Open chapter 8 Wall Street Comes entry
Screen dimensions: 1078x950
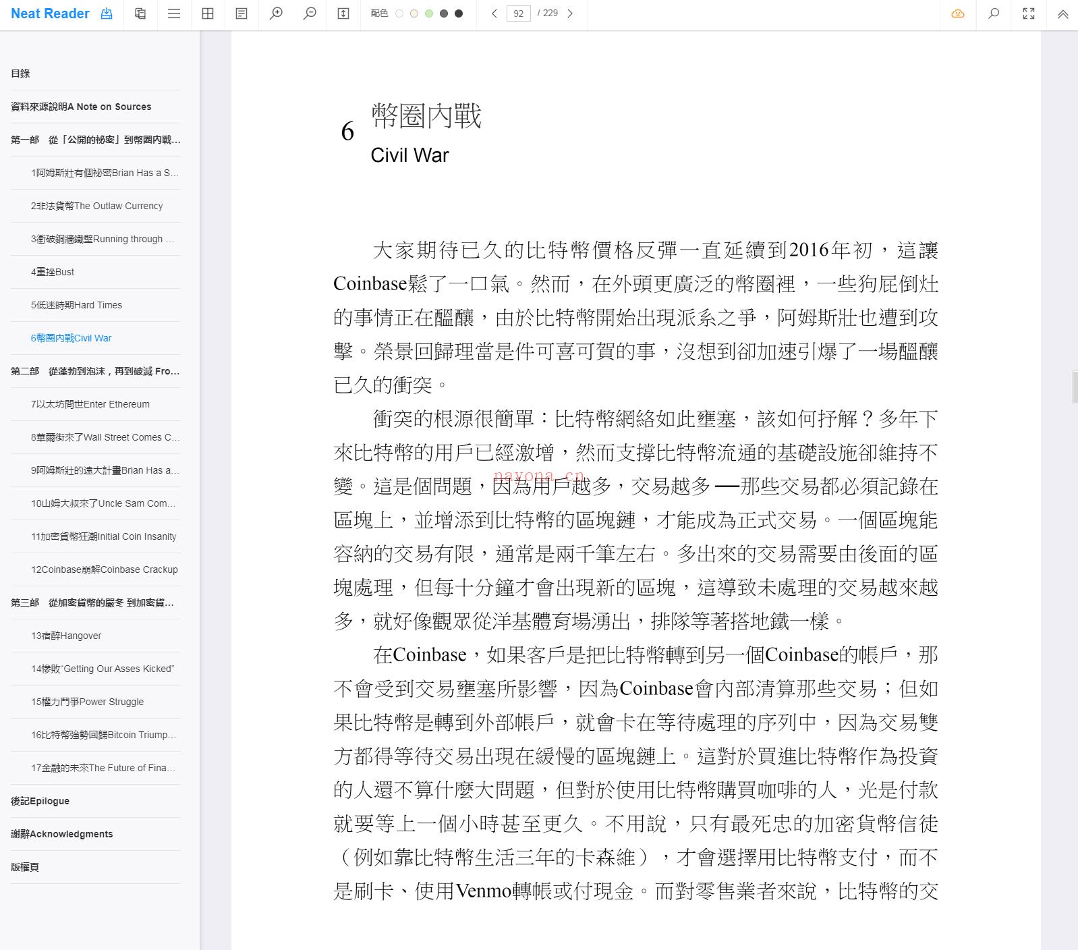(x=96, y=437)
